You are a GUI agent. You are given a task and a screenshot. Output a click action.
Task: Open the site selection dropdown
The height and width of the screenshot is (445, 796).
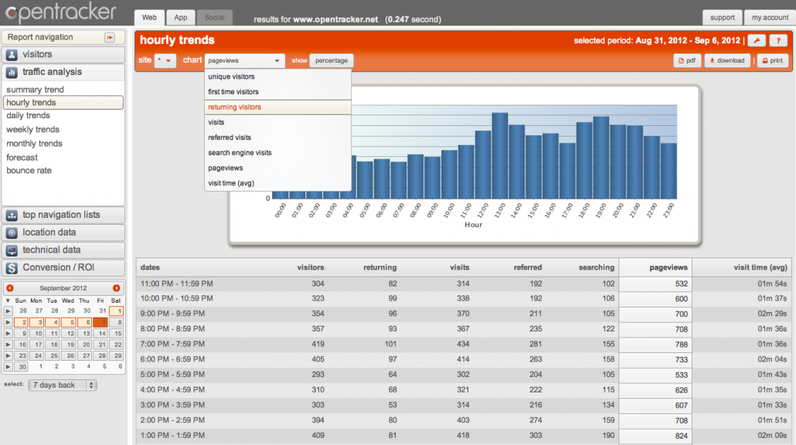tap(164, 60)
